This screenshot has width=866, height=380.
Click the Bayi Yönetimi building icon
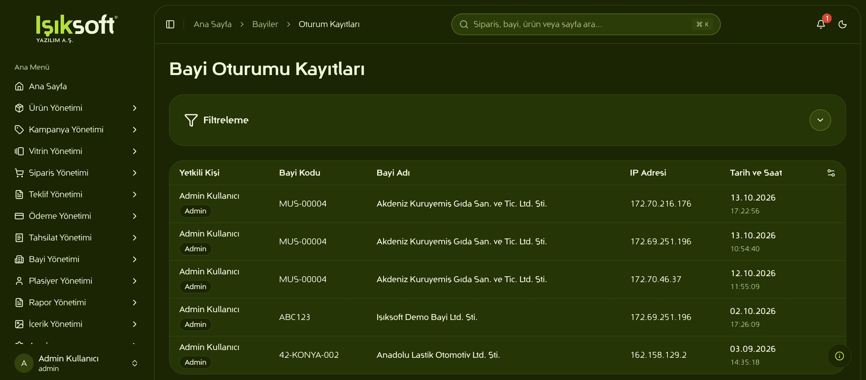click(x=19, y=259)
